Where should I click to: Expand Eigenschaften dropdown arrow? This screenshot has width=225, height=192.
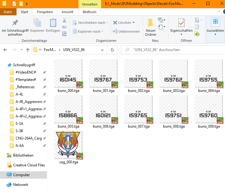181,34
